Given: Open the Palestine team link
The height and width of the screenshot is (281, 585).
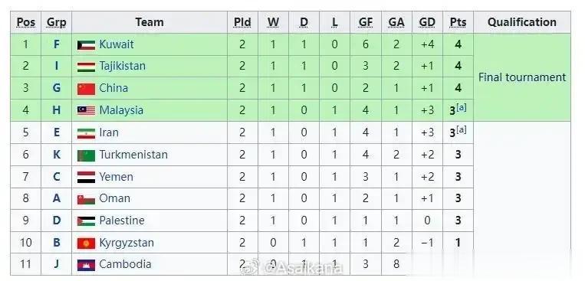Looking at the screenshot, I should coord(122,221).
